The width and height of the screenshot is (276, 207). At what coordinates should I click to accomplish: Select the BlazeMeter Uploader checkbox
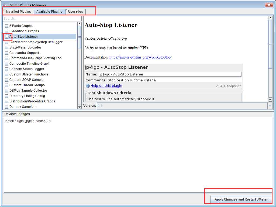pos(7,47)
